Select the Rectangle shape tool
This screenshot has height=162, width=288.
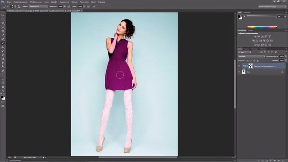3,83
